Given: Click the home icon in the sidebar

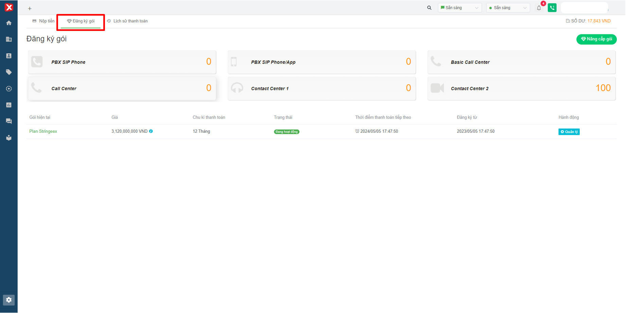Looking at the screenshot, I should coord(9,23).
